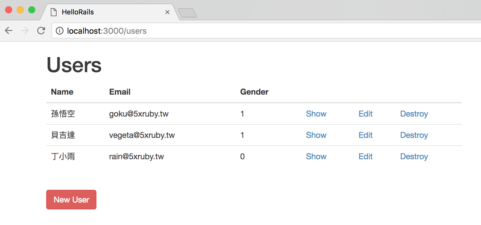Destroy the user vegeta@5xruby.tw
The height and width of the screenshot is (225, 481).
tap(414, 135)
